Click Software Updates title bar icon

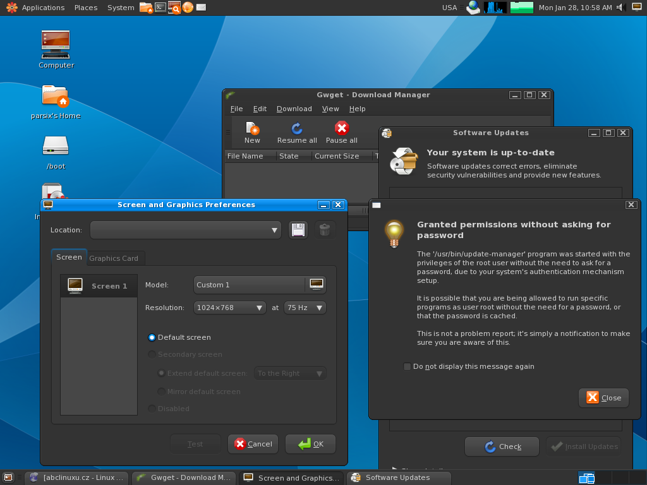click(x=387, y=133)
